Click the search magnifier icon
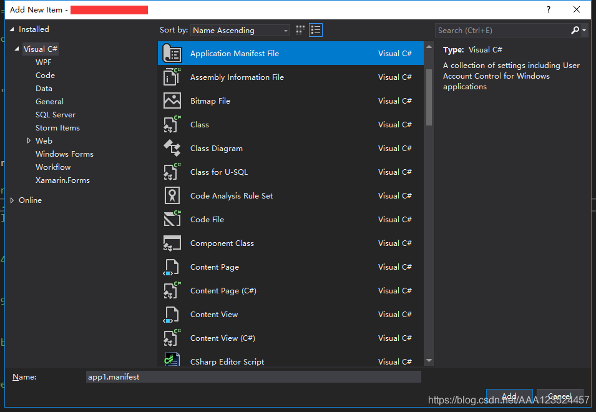Screen dimensions: 596x412 (575, 30)
